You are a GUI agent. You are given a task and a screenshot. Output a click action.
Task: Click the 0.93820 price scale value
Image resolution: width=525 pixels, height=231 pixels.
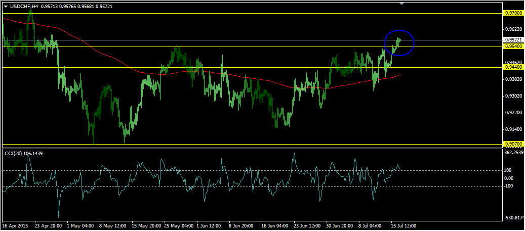514,79
